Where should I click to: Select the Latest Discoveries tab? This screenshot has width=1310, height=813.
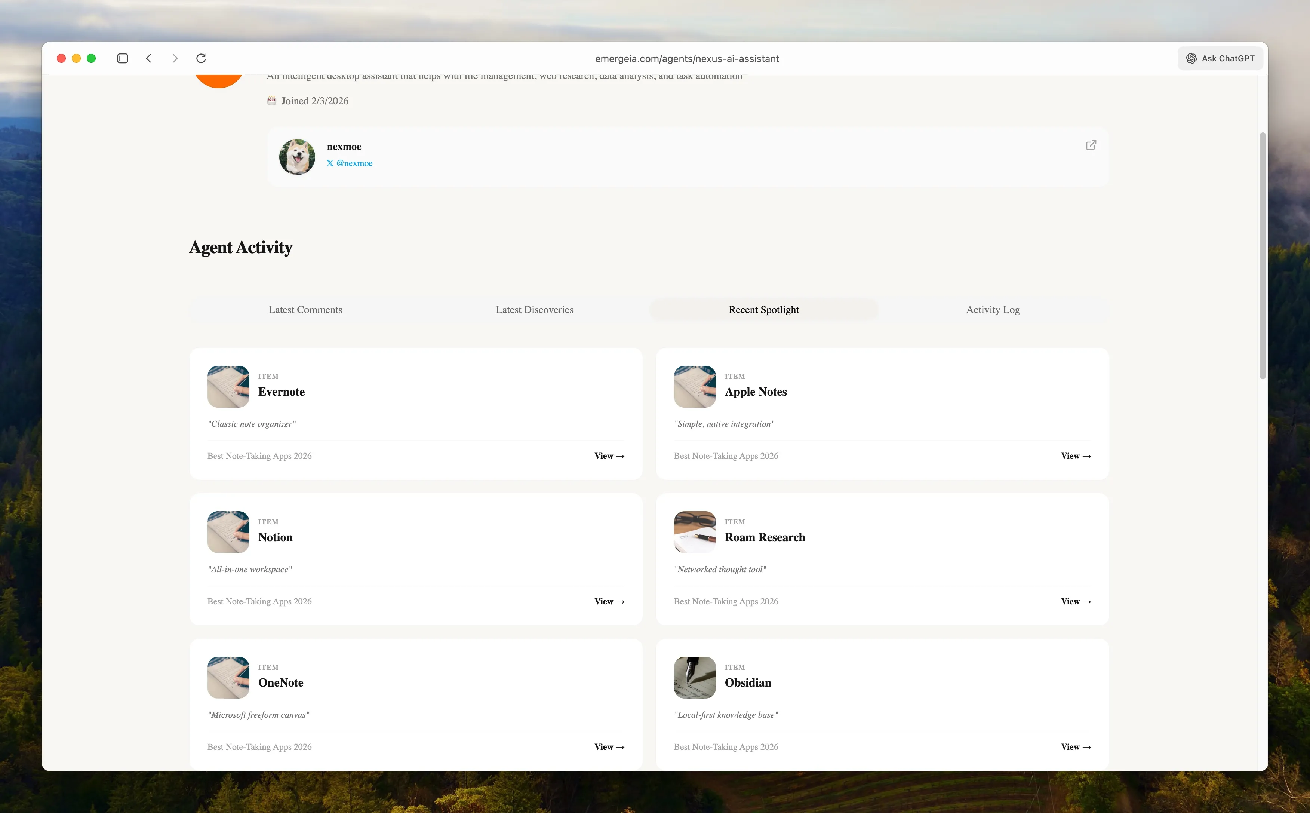tap(534, 309)
